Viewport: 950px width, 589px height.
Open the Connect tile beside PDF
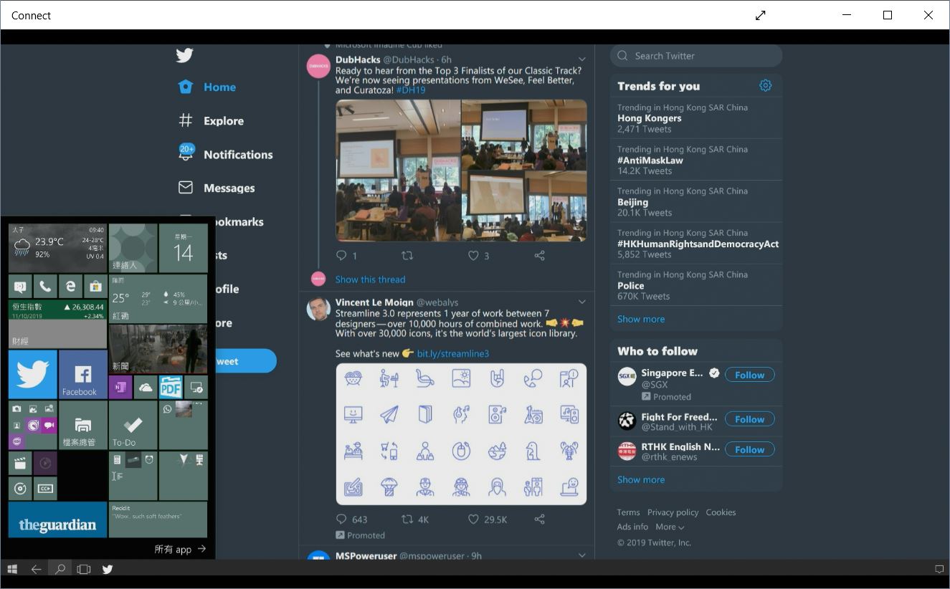[196, 388]
